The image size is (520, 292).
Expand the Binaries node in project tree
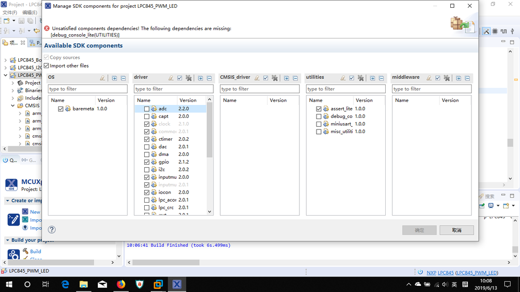coord(12,90)
